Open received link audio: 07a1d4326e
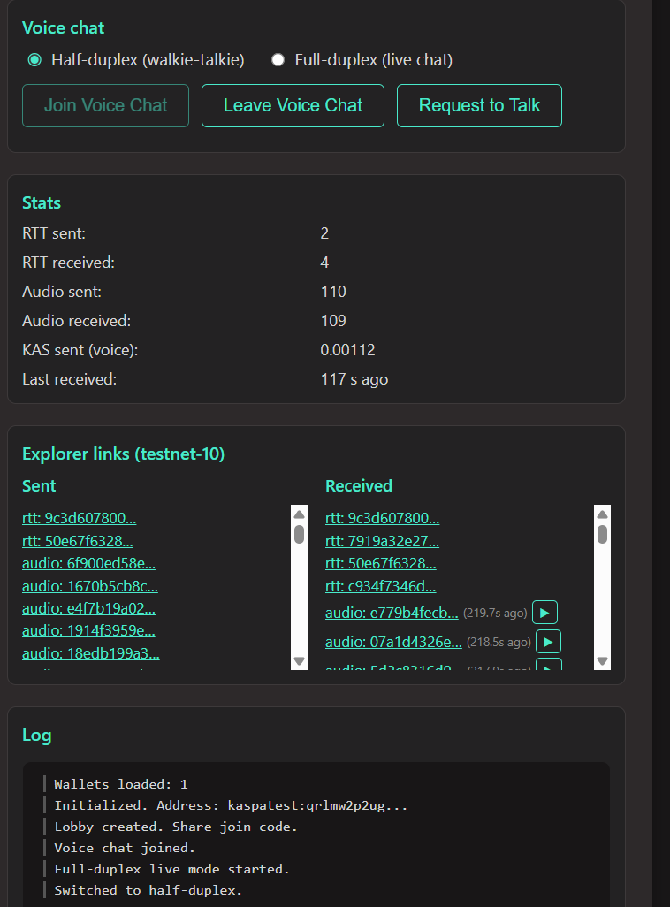The image size is (670, 907). 393,642
